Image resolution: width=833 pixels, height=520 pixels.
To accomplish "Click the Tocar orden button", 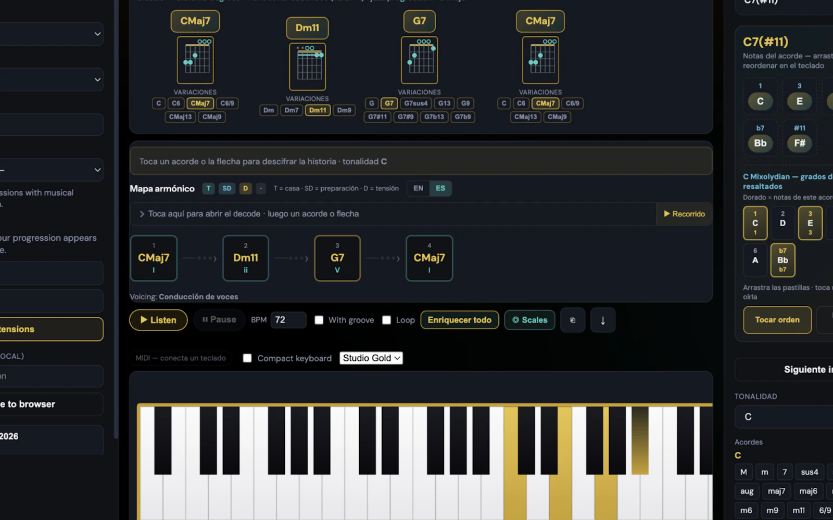I will 777,320.
